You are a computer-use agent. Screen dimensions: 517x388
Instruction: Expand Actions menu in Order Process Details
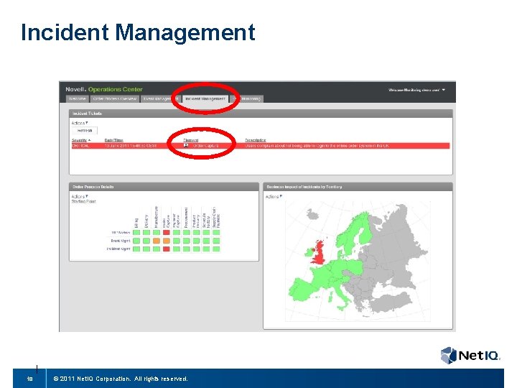point(80,197)
